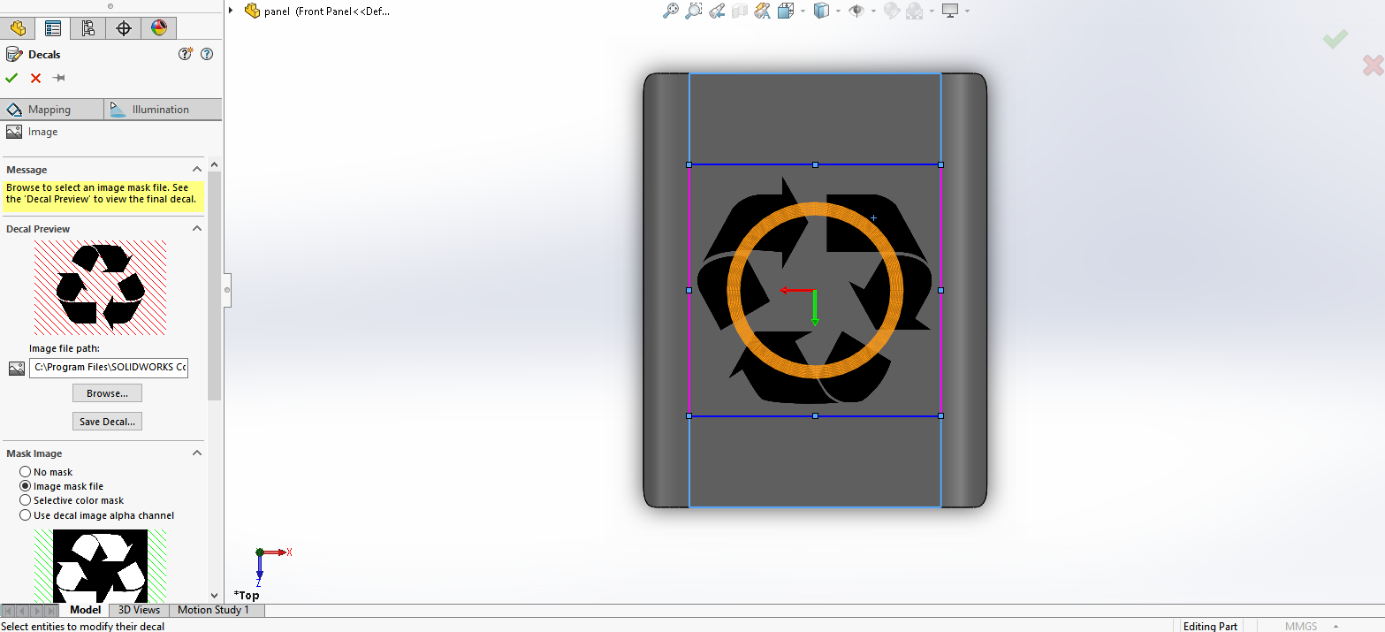This screenshot has width=1385, height=632.
Task: Click the FeatureManager design tree tab icon
Action: (18, 27)
